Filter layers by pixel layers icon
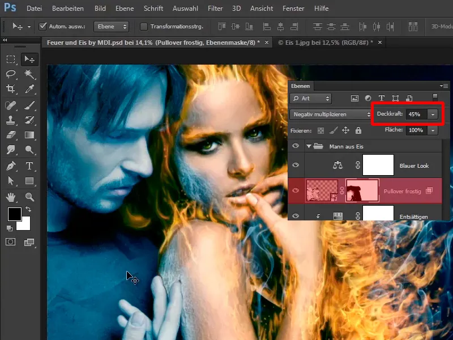453x340 pixels. tap(354, 98)
